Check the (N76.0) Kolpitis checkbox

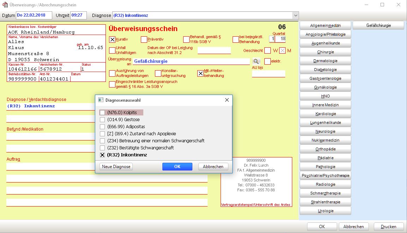click(102, 113)
